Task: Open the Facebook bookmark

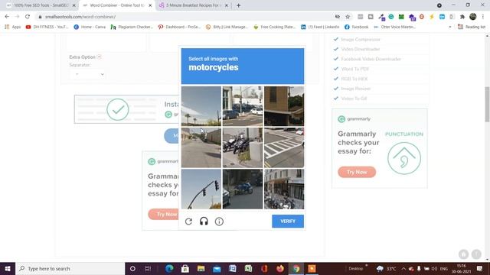Action: [357, 27]
